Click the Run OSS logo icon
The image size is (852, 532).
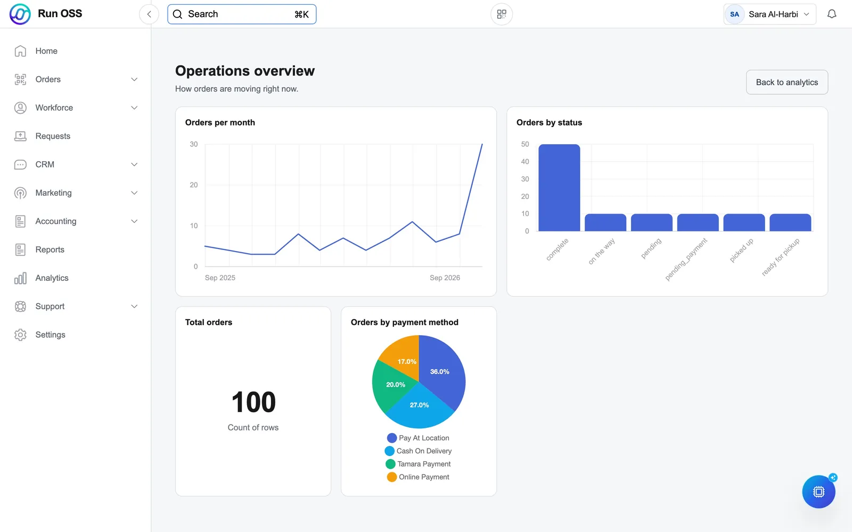point(20,14)
